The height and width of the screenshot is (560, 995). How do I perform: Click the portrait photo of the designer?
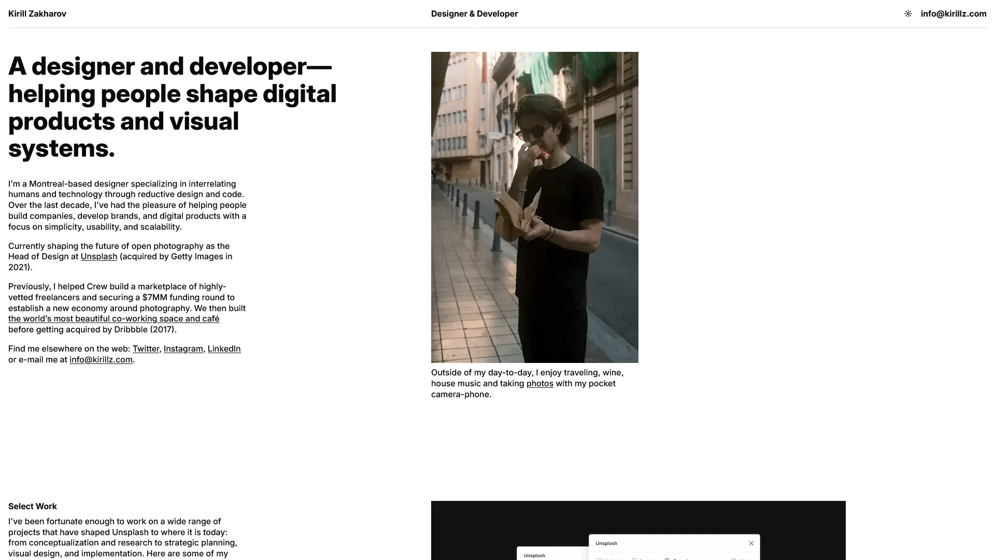[534, 207]
